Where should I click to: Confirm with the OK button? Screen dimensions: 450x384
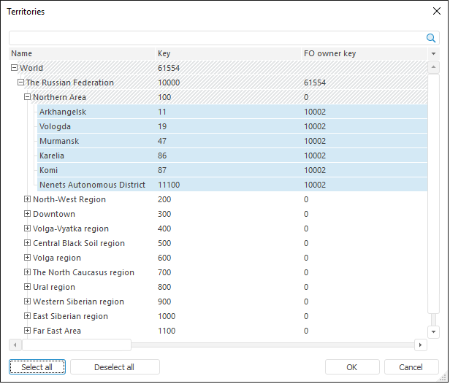tap(351, 367)
